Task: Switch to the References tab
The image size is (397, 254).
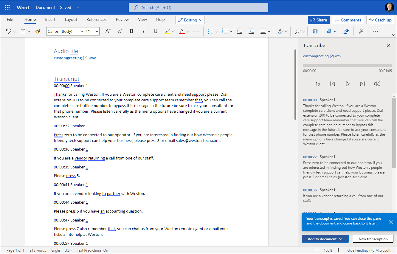Action: [x=97, y=19]
